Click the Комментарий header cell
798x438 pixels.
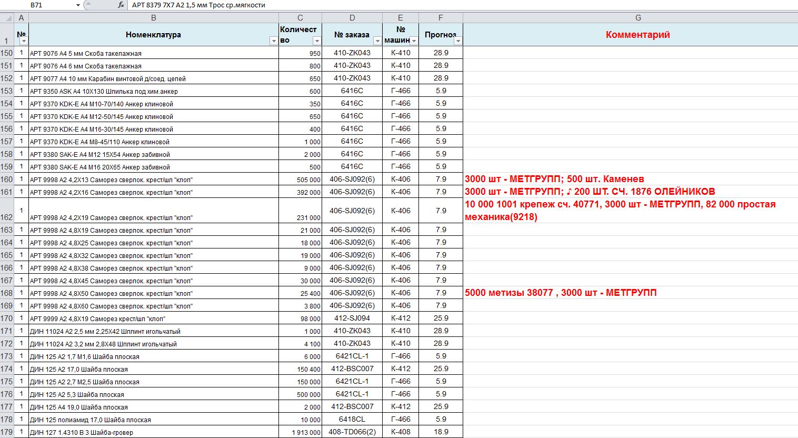(637, 35)
